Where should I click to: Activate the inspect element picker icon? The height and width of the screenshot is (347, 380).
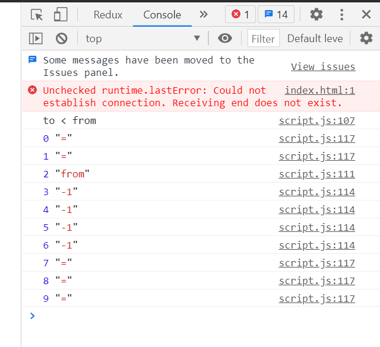[37, 14]
